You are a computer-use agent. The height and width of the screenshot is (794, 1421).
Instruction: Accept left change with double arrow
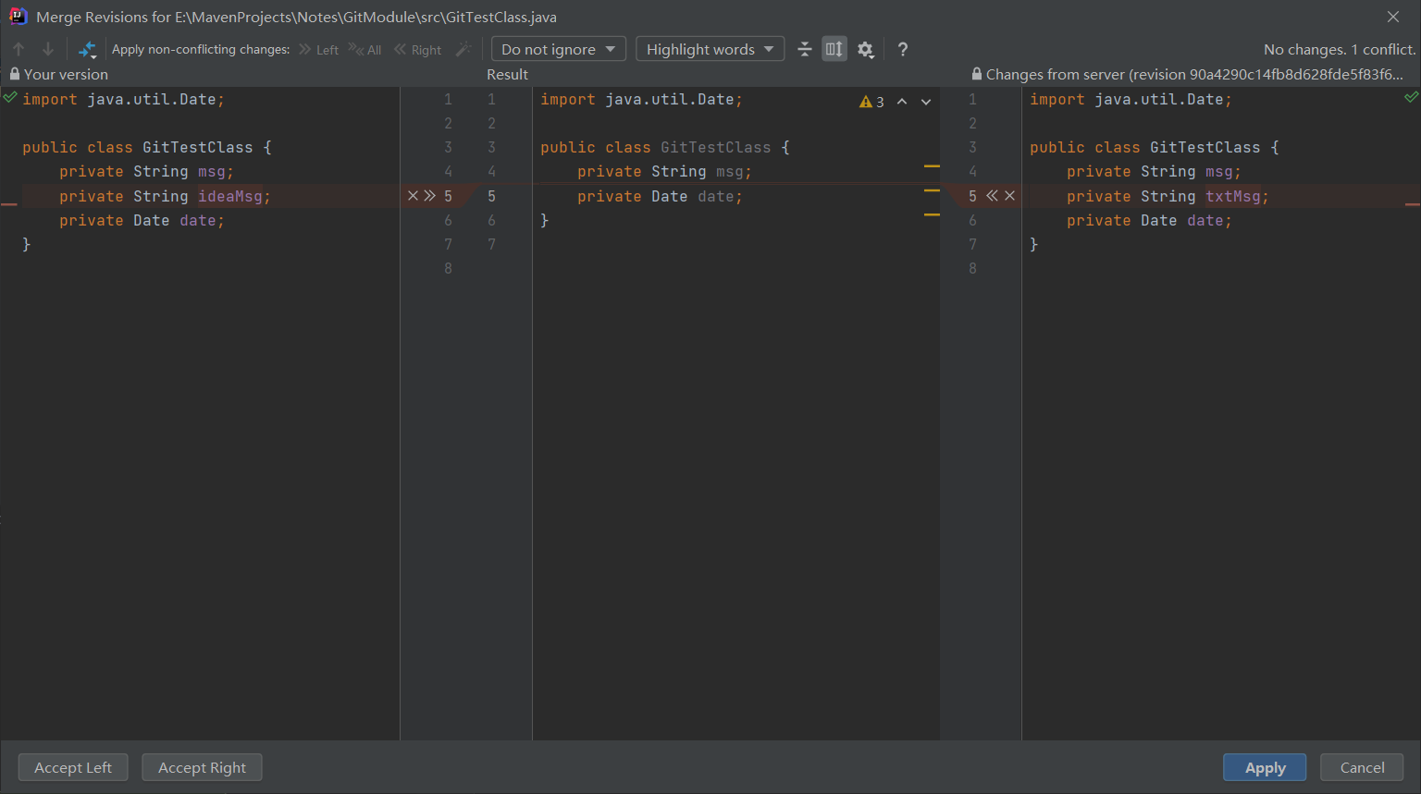(x=429, y=196)
